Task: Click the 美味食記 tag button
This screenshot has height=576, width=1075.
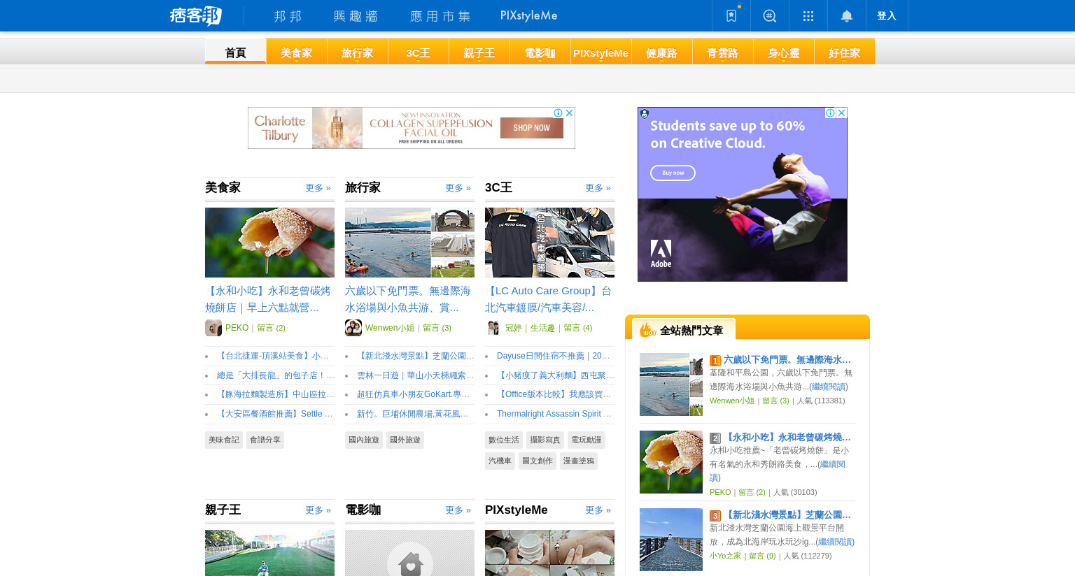Action: pos(224,440)
